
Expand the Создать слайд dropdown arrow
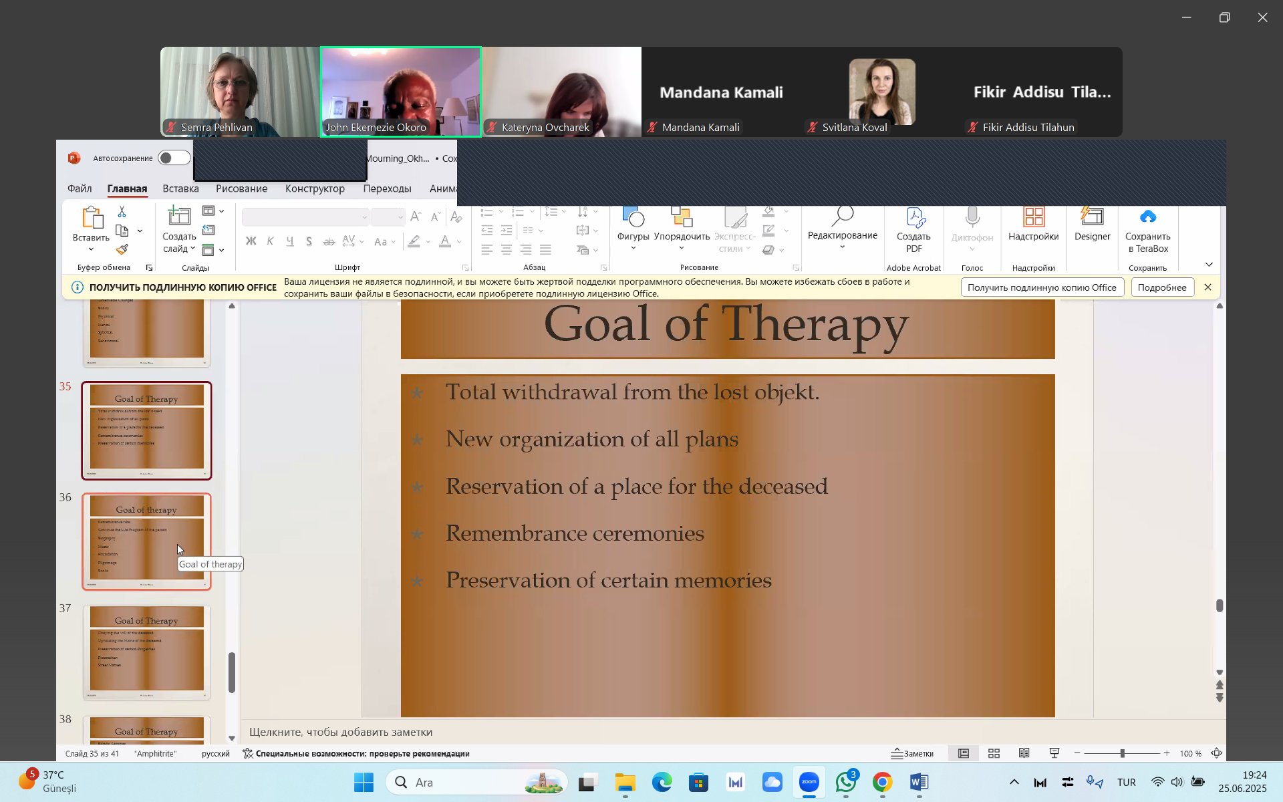[193, 249]
